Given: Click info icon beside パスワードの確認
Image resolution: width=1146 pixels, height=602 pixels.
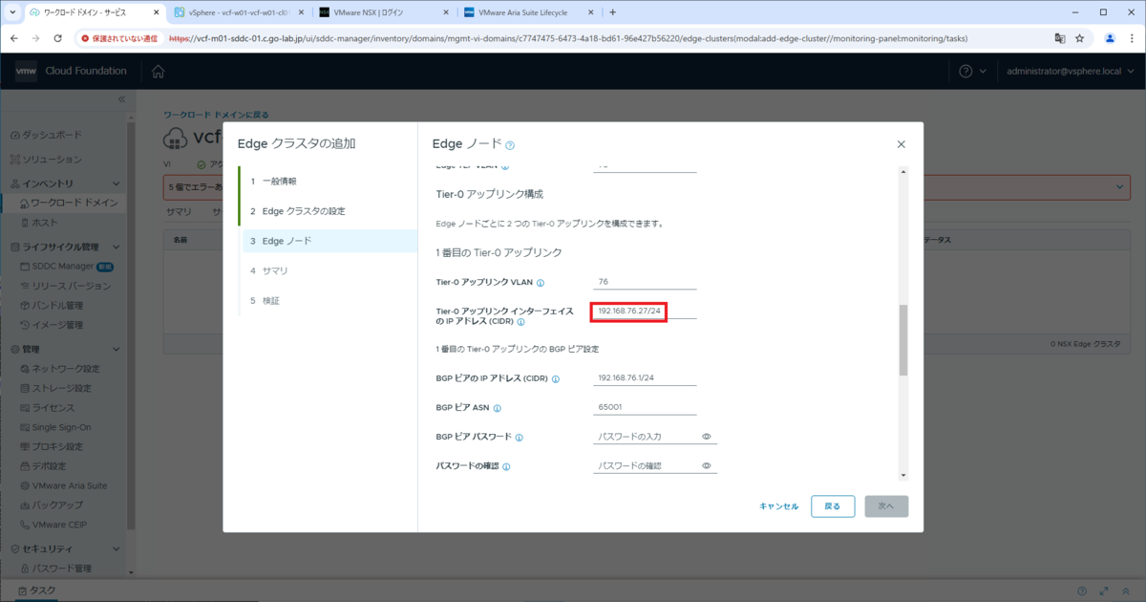Looking at the screenshot, I should pos(505,466).
